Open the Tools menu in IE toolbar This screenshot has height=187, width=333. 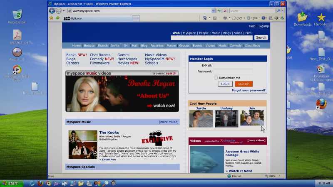point(253,18)
